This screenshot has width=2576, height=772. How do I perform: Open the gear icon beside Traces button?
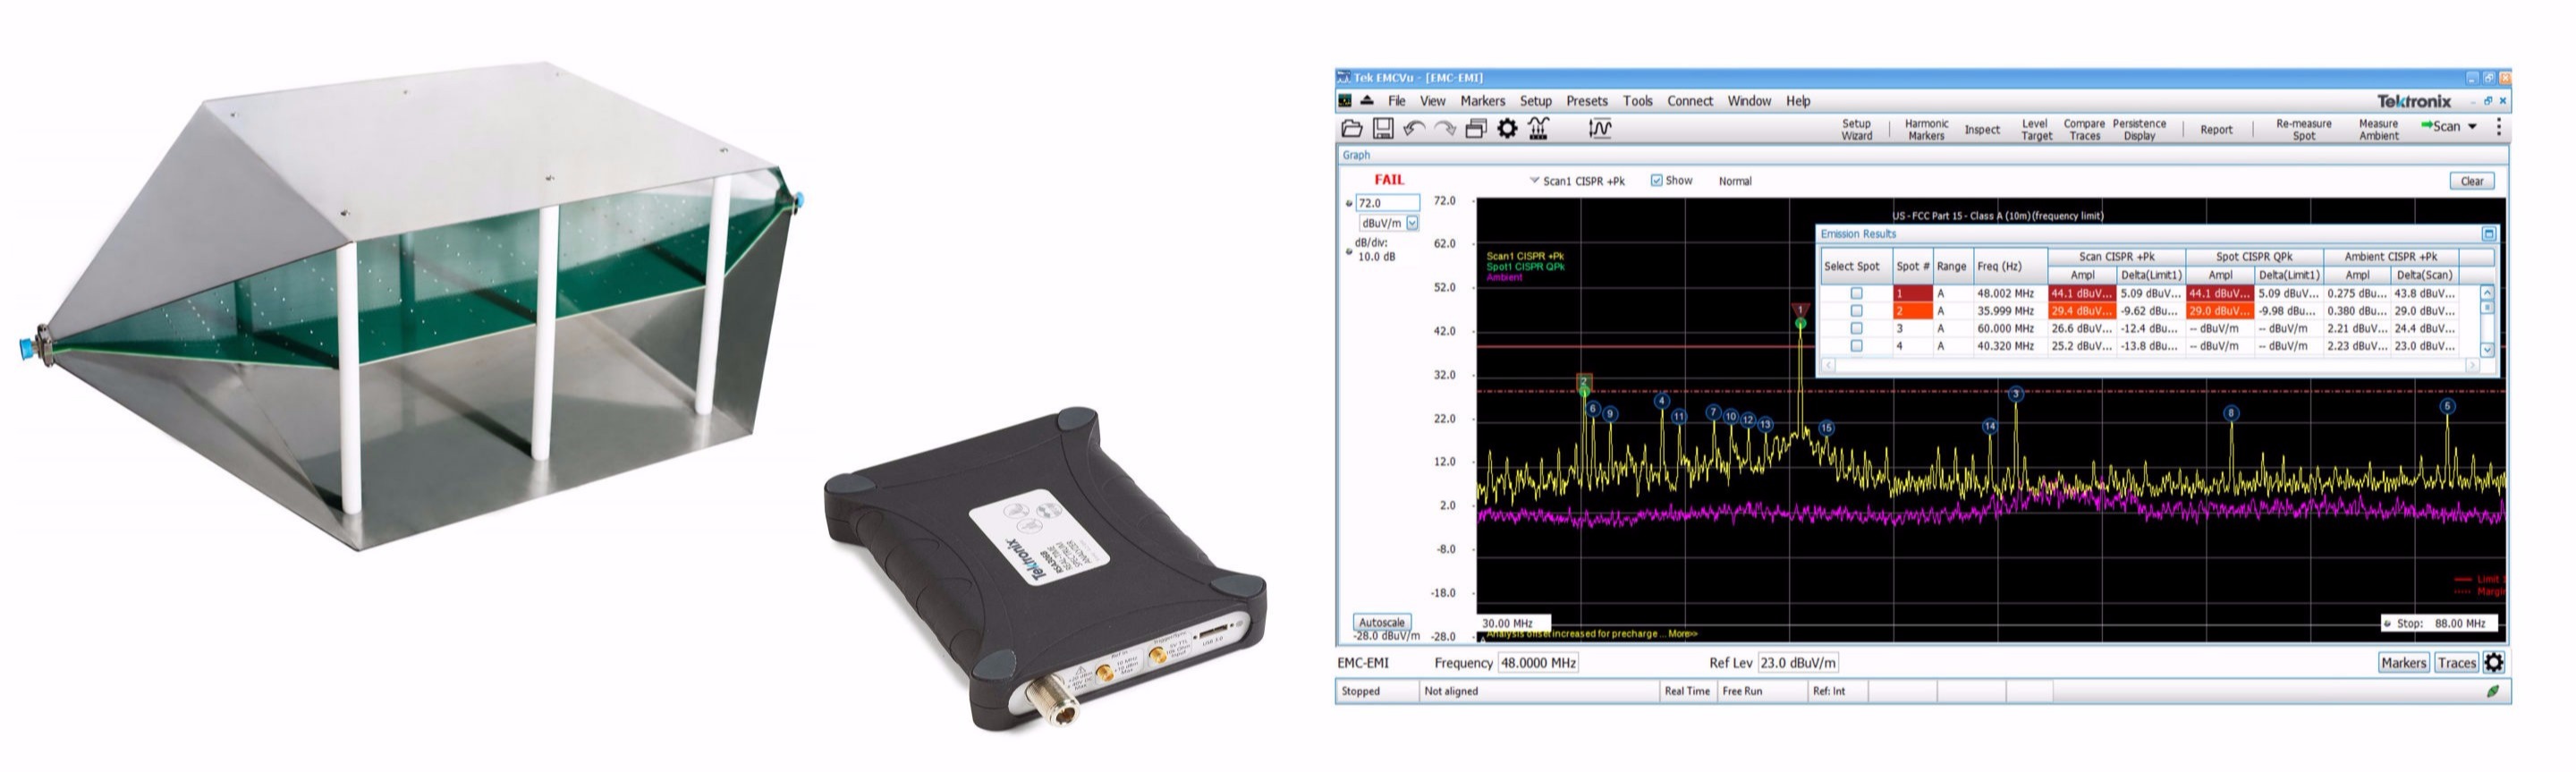(2494, 662)
